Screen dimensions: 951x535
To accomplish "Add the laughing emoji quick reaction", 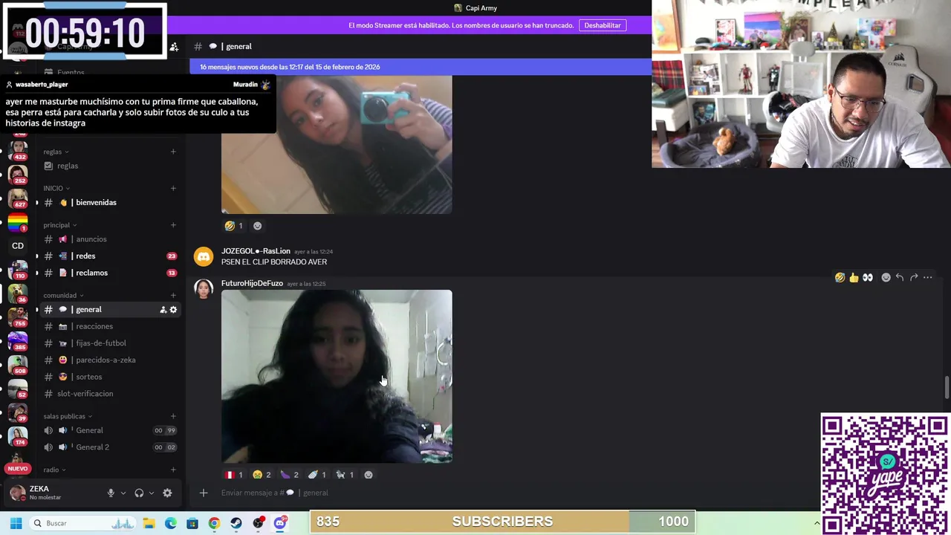I will coord(840,277).
